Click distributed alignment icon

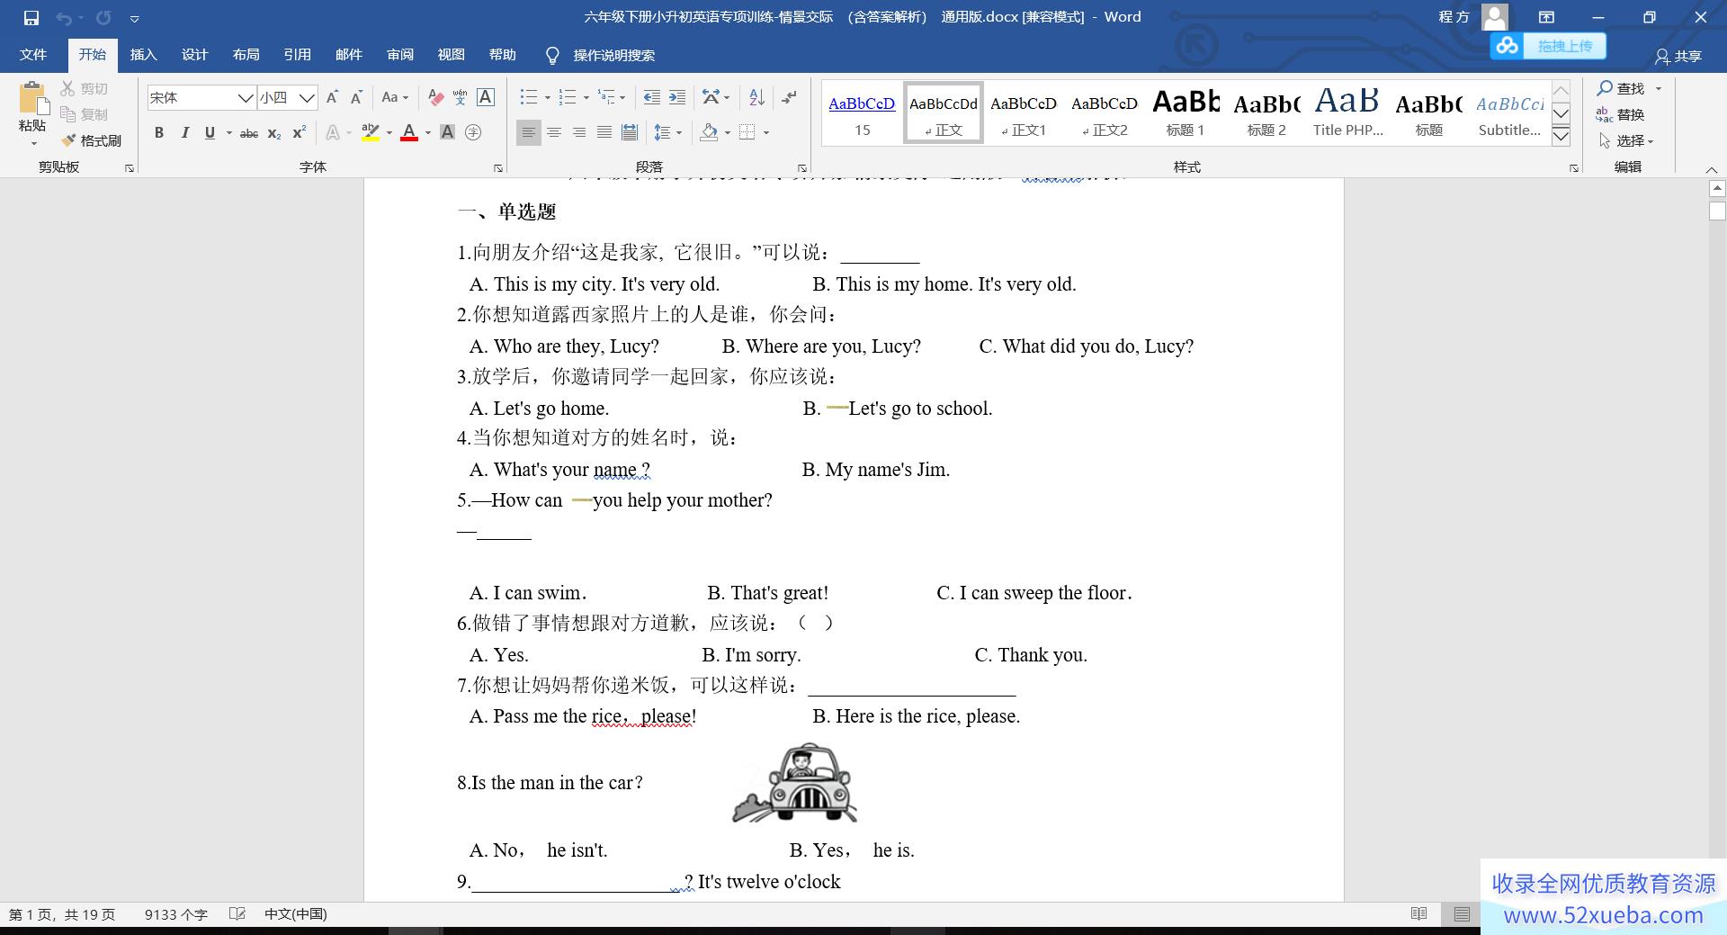click(x=630, y=133)
